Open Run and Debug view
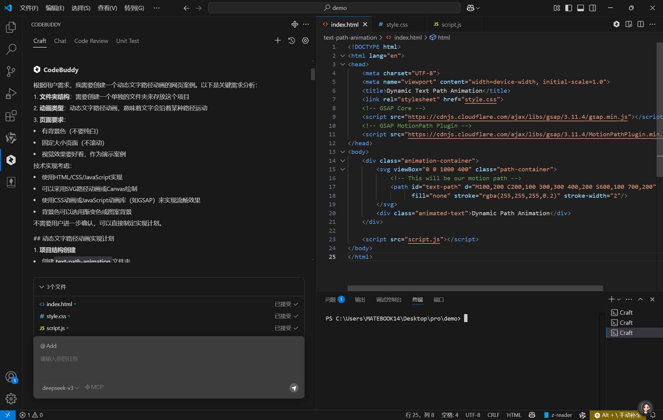 [11, 94]
